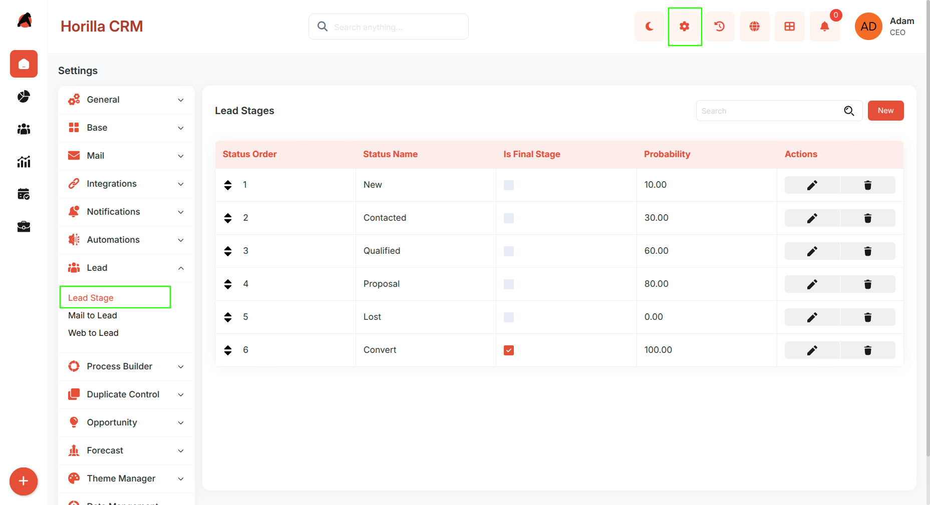
Task: Open language globe icon
Action: (755, 27)
